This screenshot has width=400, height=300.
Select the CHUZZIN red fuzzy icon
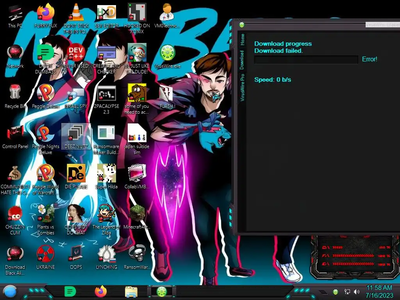(15, 220)
